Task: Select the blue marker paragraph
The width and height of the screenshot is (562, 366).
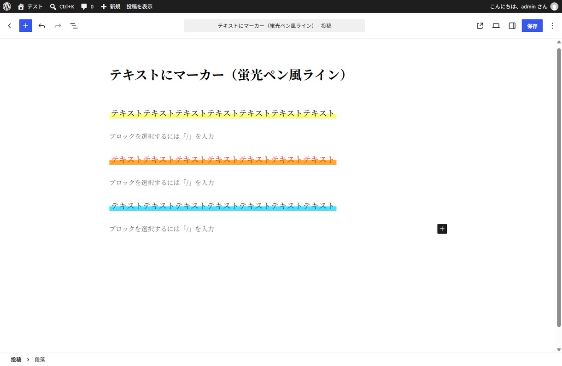Action: (223, 206)
